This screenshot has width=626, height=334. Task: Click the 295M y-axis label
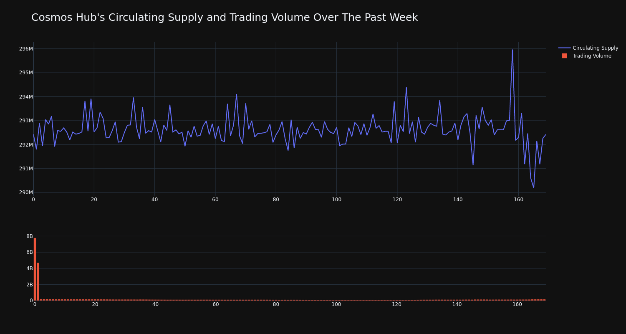click(x=26, y=73)
